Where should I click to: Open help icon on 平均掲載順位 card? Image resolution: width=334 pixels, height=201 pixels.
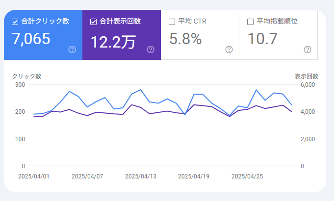pos(308,50)
